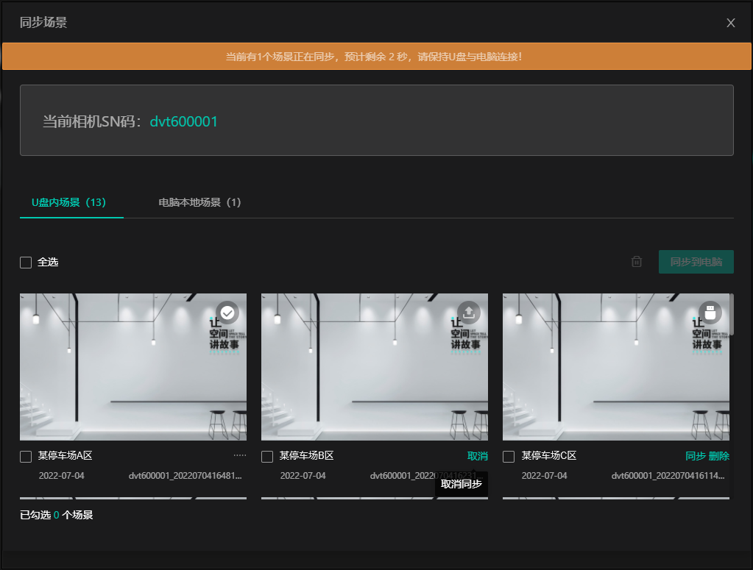Click the USB drive icon on 某停车场C区

(x=710, y=313)
